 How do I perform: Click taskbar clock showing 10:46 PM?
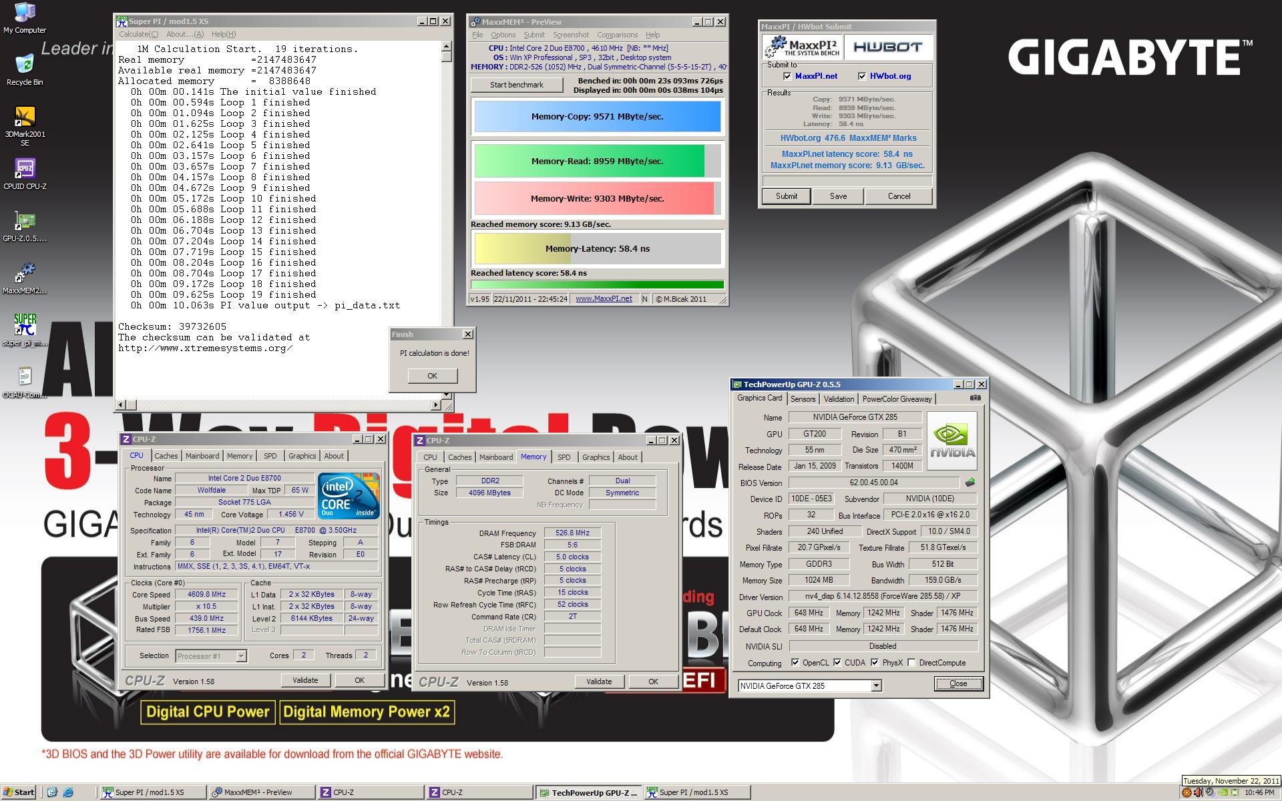click(1259, 792)
